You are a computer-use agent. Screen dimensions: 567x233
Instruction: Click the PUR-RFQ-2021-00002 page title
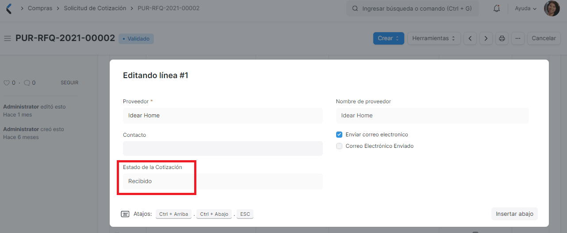point(65,38)
